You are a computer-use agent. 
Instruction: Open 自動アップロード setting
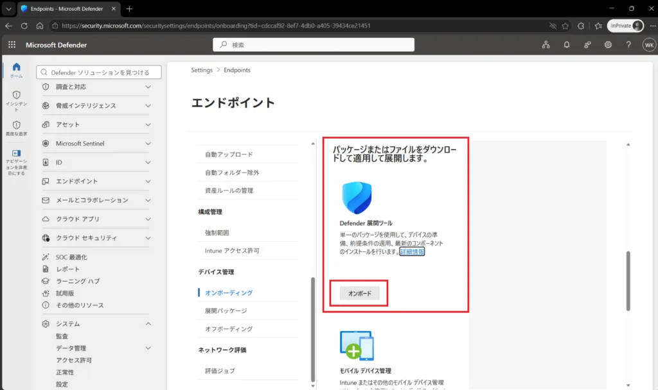(229, 154)
